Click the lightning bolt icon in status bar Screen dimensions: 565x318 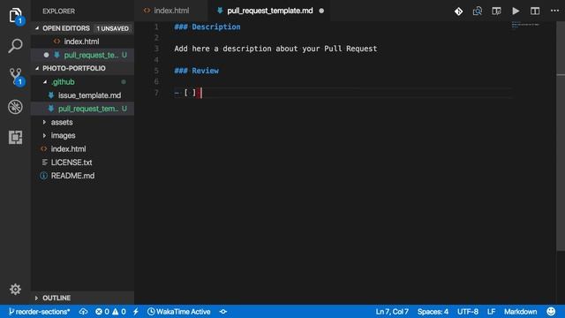tap(136, 312)
